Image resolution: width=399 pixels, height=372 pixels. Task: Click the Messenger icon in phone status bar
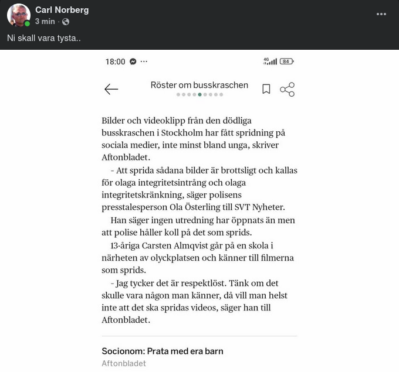click(133, 62)
